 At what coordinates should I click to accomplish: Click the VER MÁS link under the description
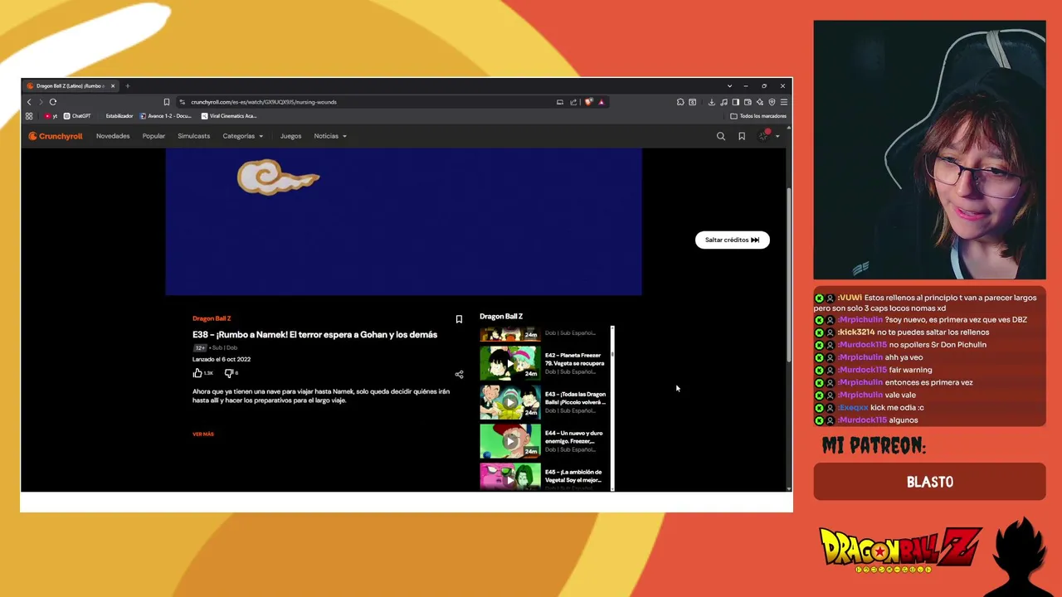click(203, 434)
